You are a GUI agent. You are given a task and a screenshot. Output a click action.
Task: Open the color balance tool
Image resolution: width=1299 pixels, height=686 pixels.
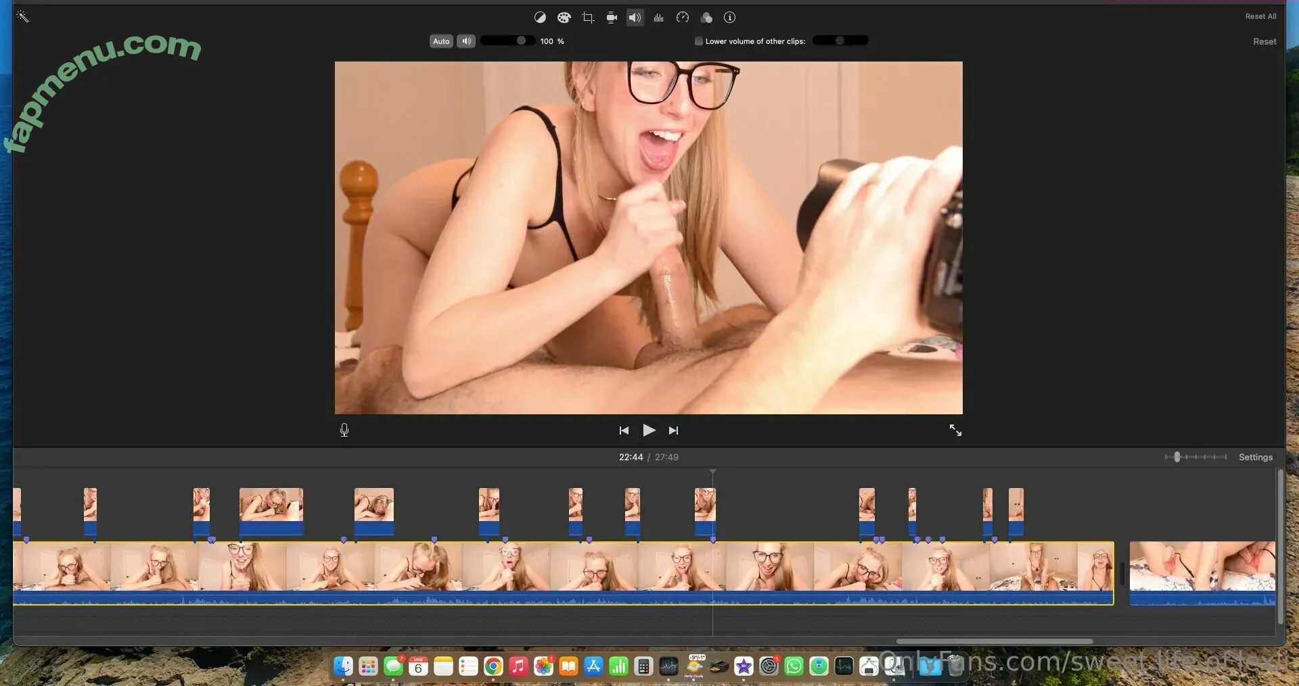(540, 18)
